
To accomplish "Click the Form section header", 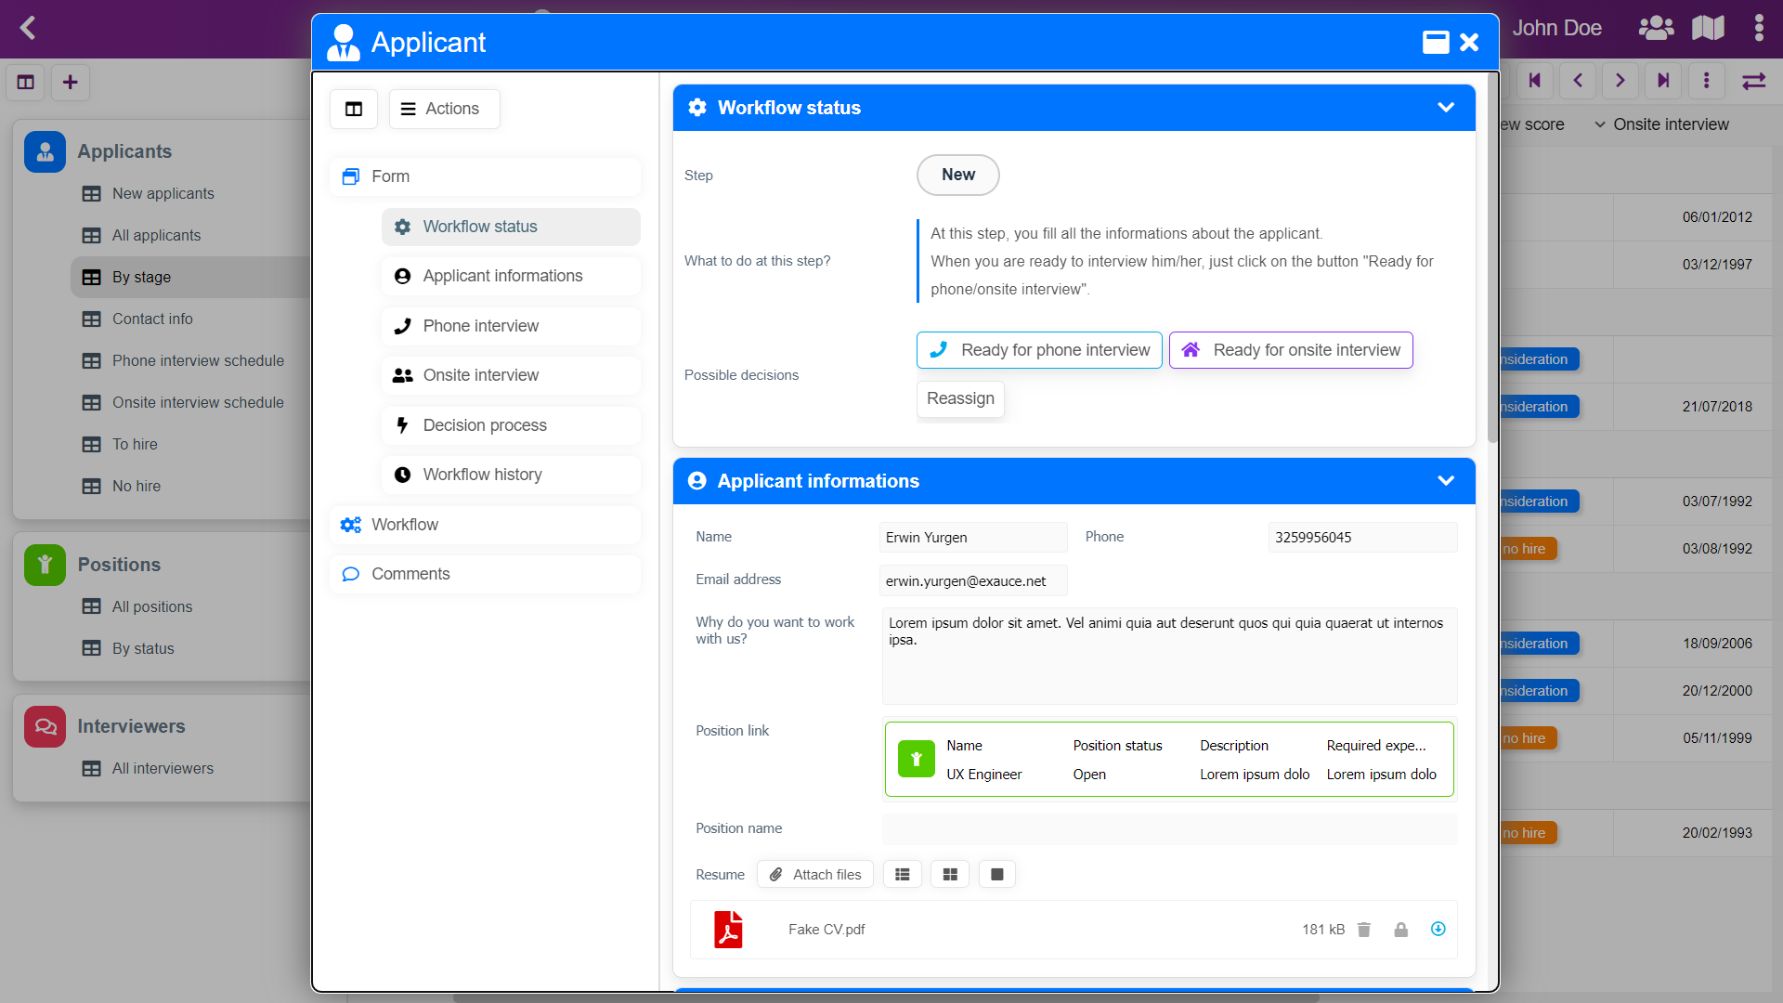I will click(391, 176).
